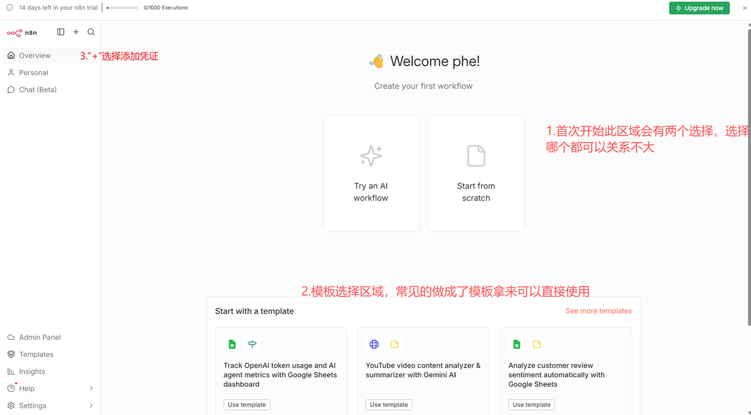751x415 pixels.
Task: Click 14 days left in trial text
Action: [58, 8]
